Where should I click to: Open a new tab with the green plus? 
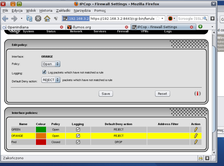200,27
